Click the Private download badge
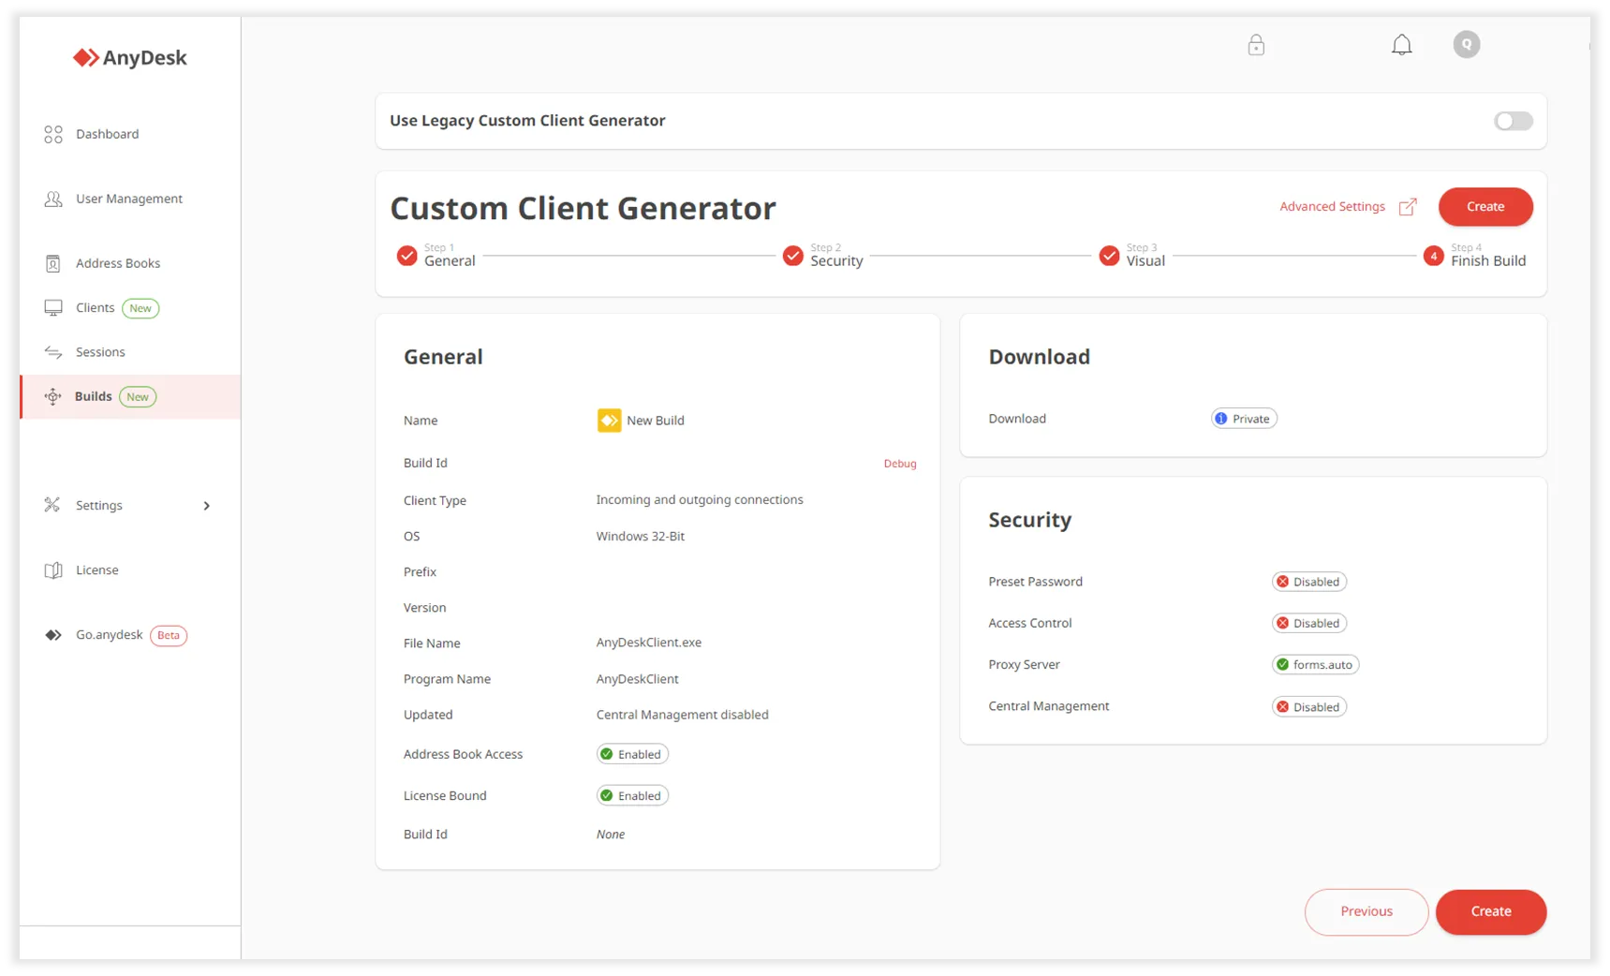 pos(1243,419)
